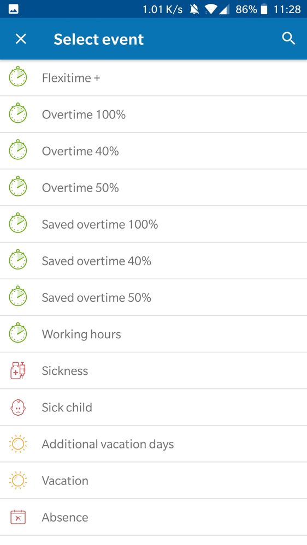Tap the medicine bottle icon for Sickness
Image resolution: width=307 pixels, height=545 pixels.
[x=17, y=370]
